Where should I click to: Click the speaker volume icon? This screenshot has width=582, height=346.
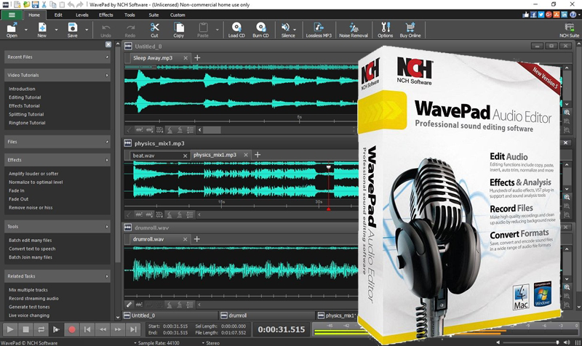point(567,342)
